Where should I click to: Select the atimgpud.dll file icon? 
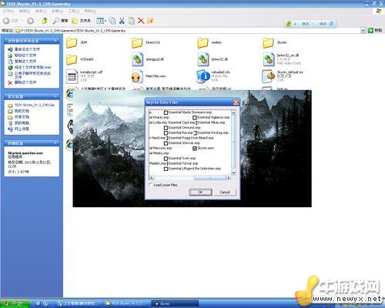137,59
